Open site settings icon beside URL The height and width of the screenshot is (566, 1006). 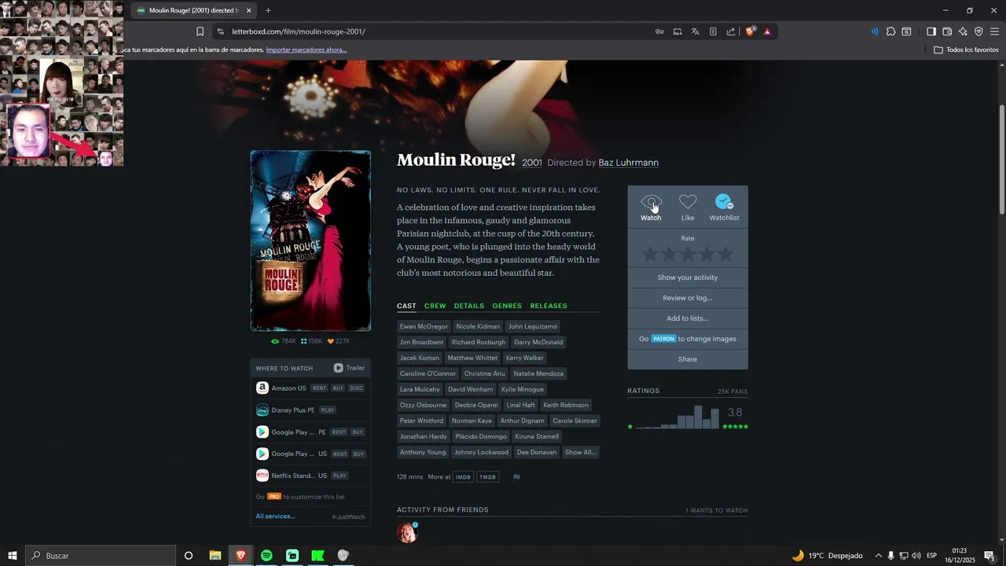[x=220, y=31]
